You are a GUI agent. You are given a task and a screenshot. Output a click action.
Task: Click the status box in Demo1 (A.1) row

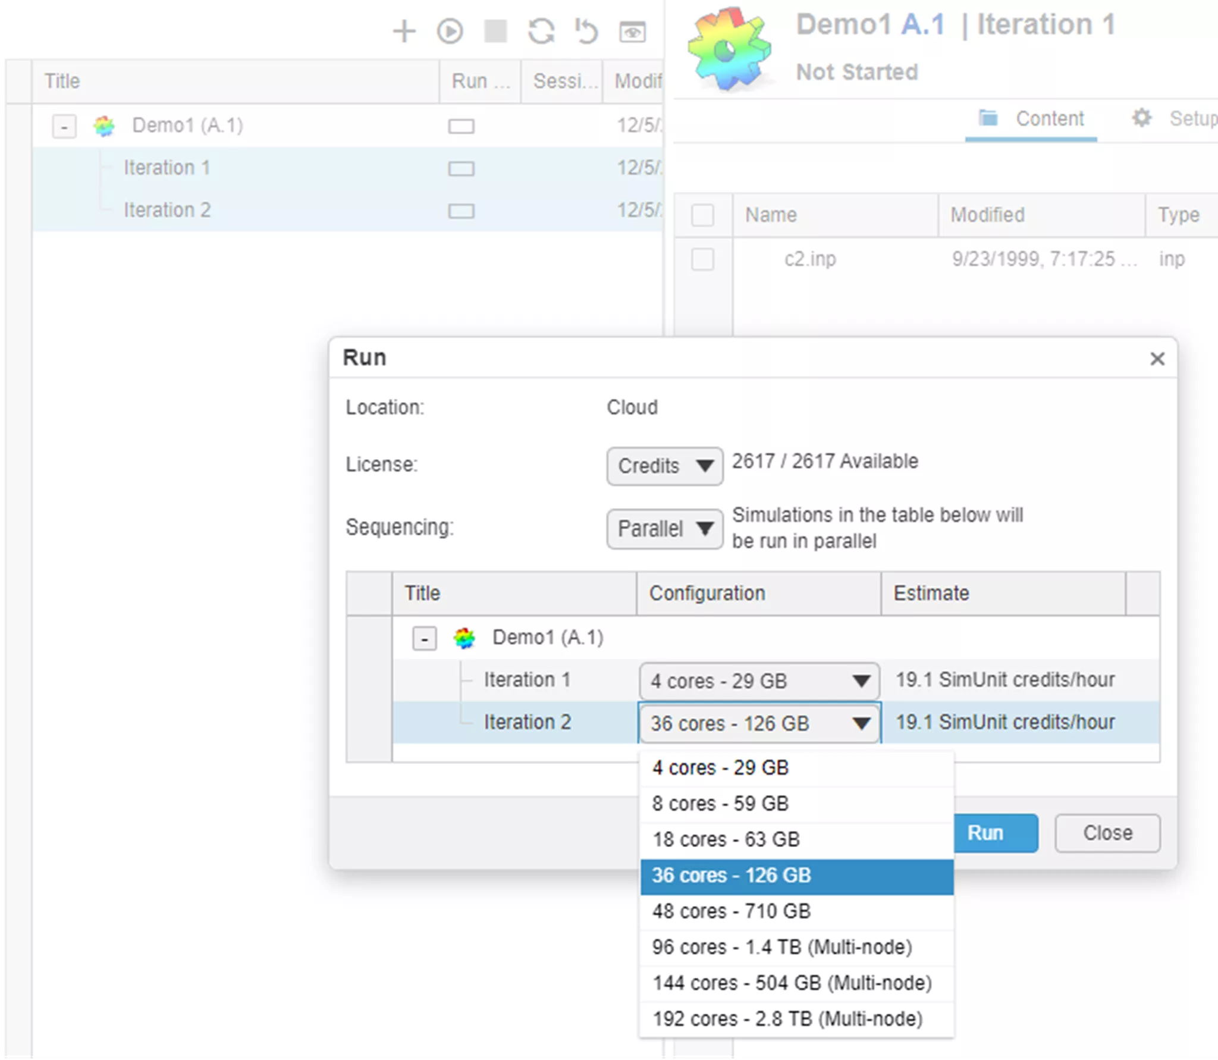(462, 126)
